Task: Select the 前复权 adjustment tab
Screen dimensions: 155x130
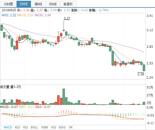Action: (x=68, y=4)
